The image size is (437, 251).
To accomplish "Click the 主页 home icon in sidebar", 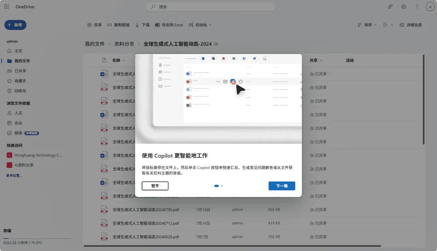I will tap(9, 51).
